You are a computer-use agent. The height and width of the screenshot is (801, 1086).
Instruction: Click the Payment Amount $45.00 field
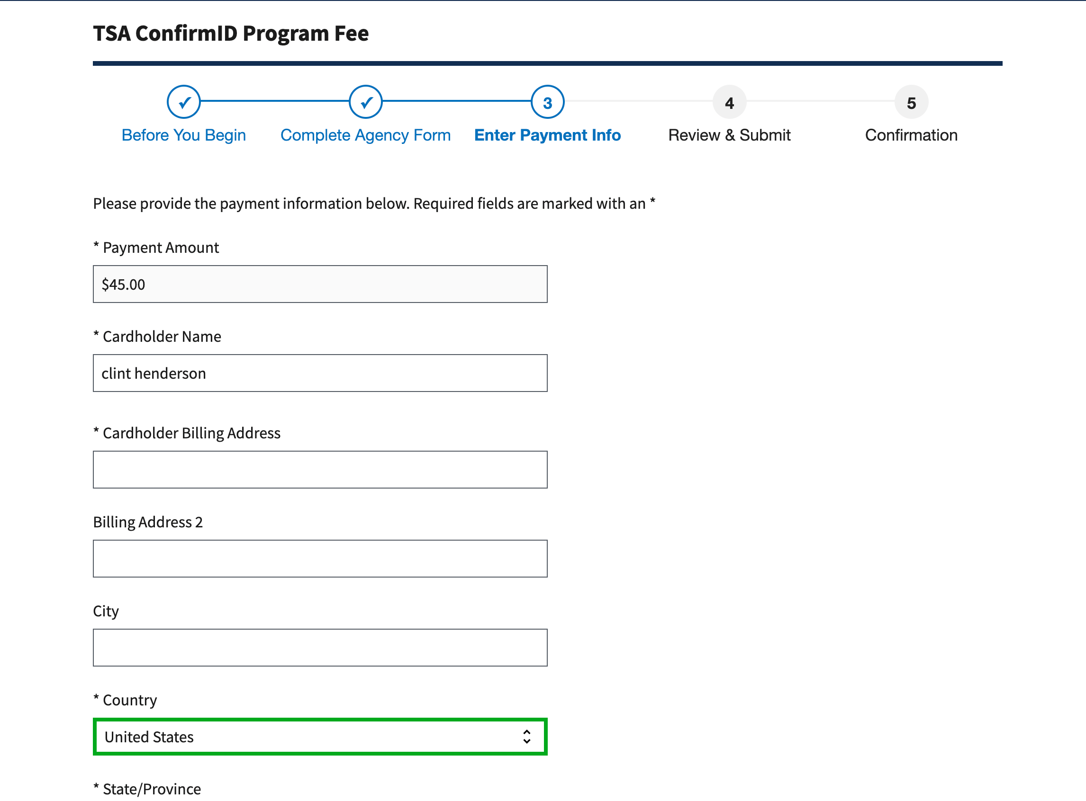pyautogui.click(x=320, y=284)
